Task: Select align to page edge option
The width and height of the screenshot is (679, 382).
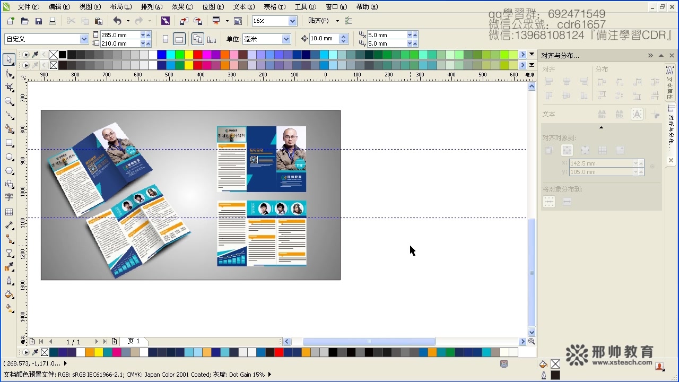Action: point(567,151)
